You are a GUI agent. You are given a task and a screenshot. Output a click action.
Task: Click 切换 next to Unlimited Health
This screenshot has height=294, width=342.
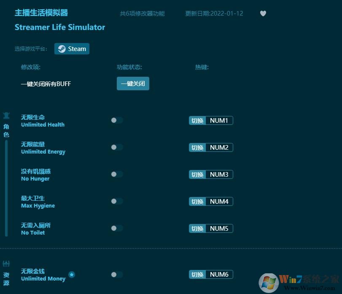[197, 120]
